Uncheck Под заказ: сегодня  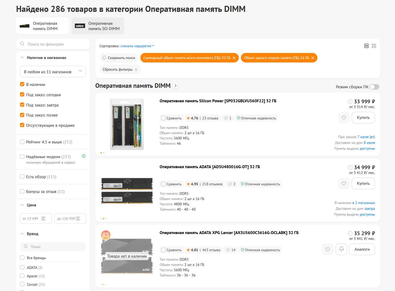(22, 95)
